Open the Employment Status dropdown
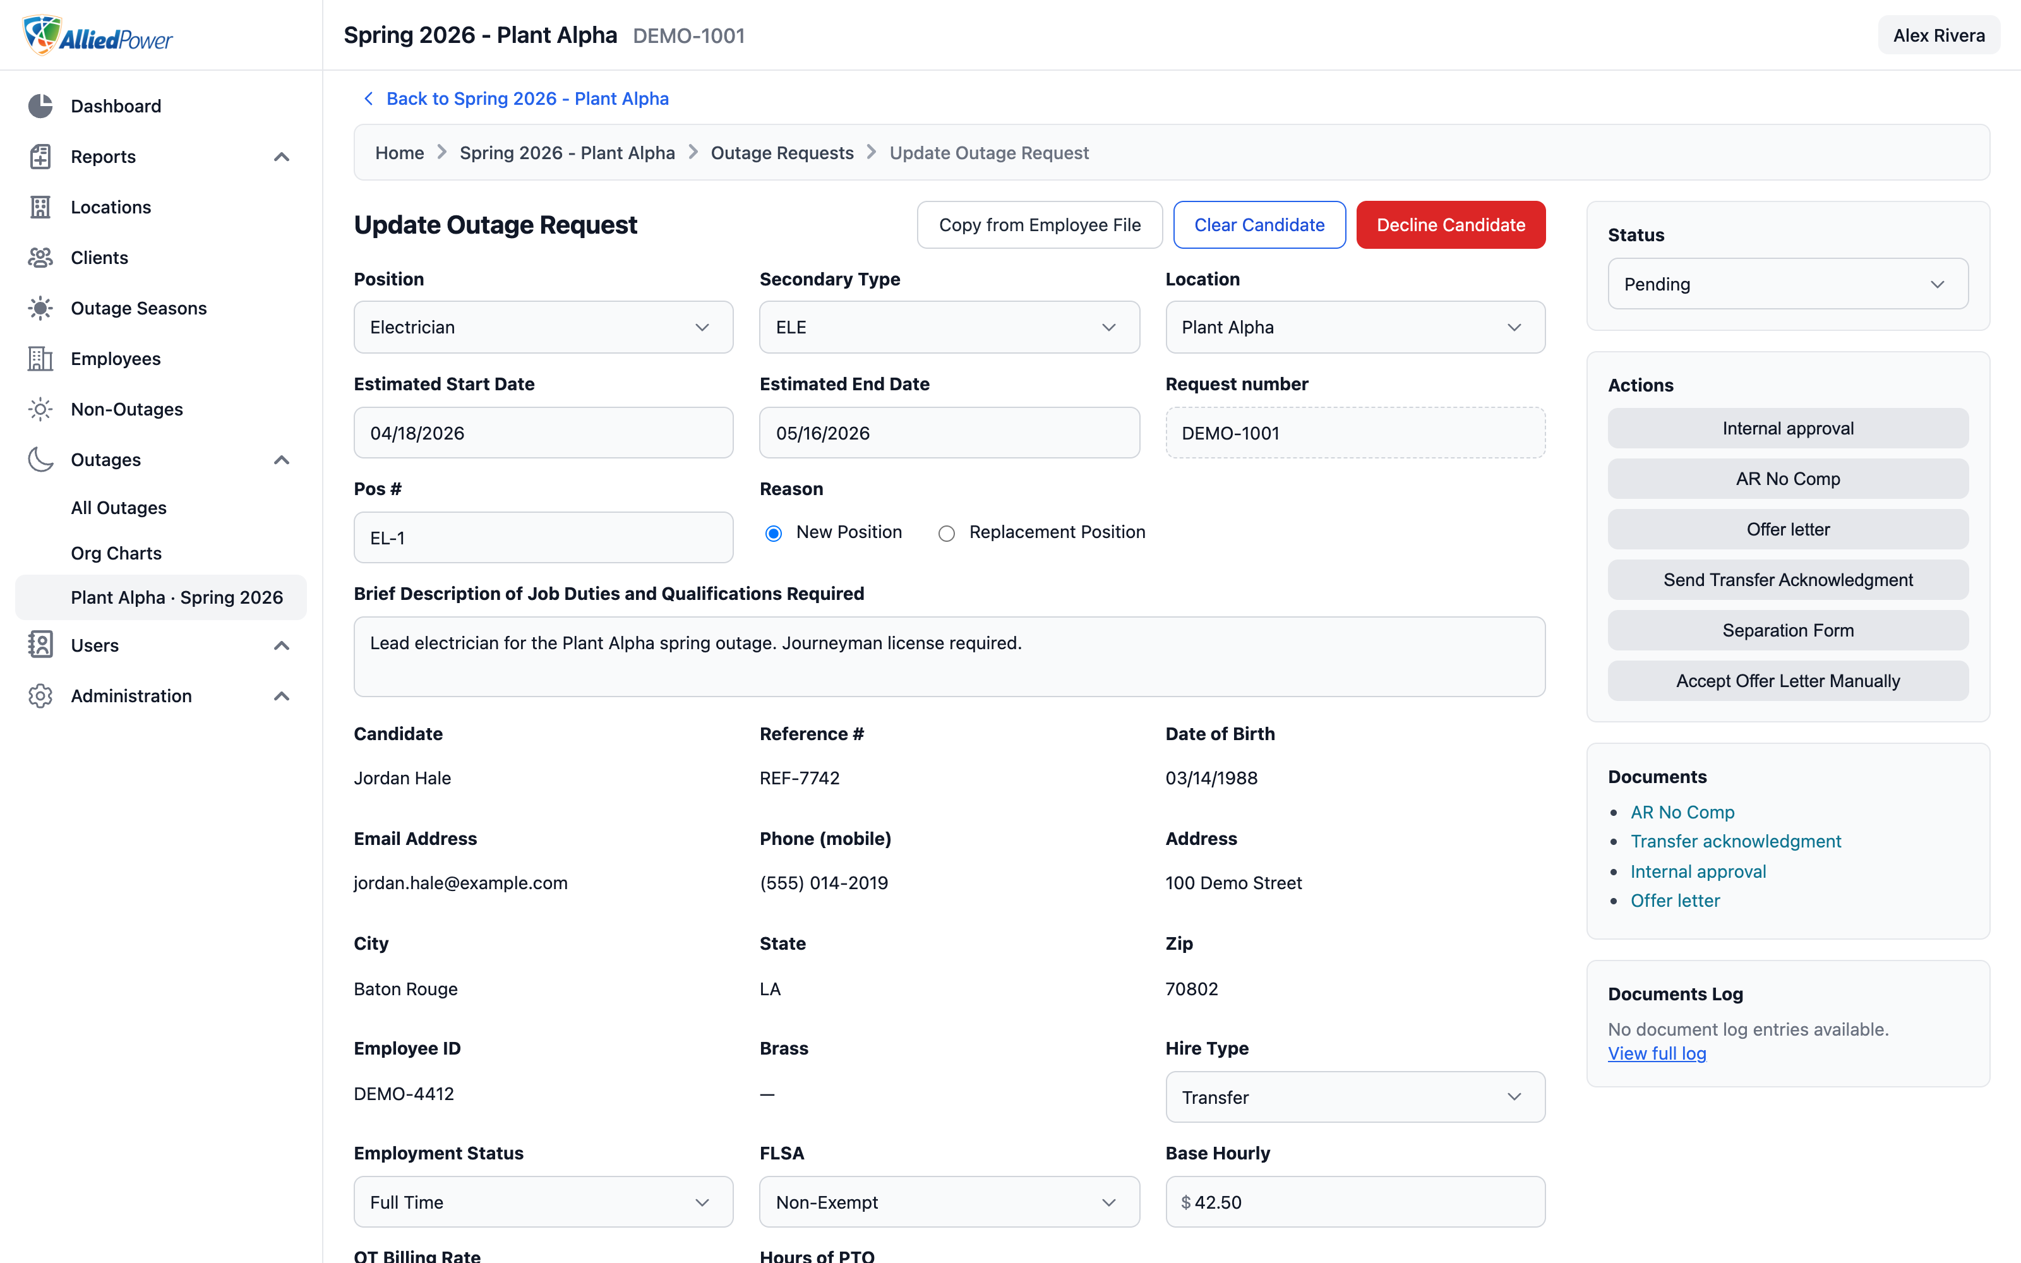 [x=544, y=1202]
